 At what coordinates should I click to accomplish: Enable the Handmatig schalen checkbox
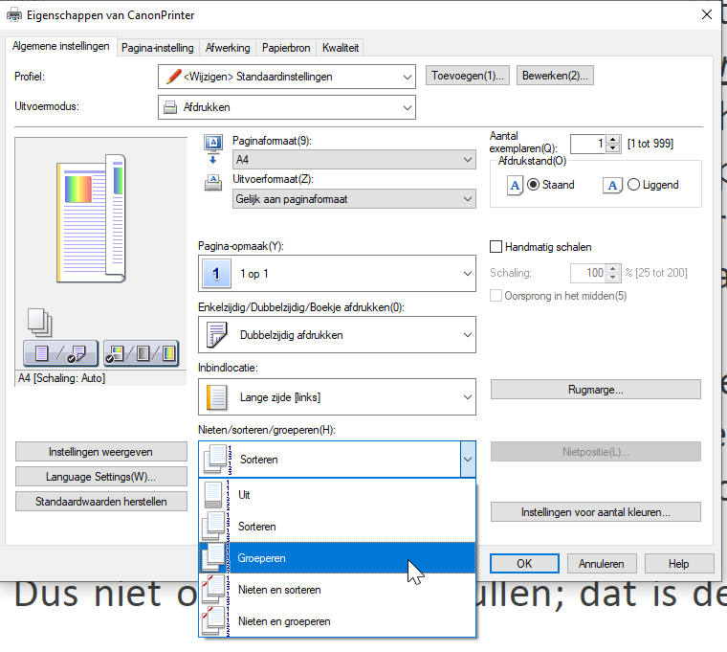coord(496,247)
